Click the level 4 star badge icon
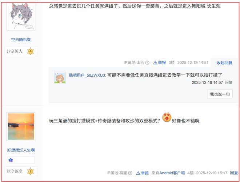The width and height of the screenshot is (240, 182). click(31, 51)
